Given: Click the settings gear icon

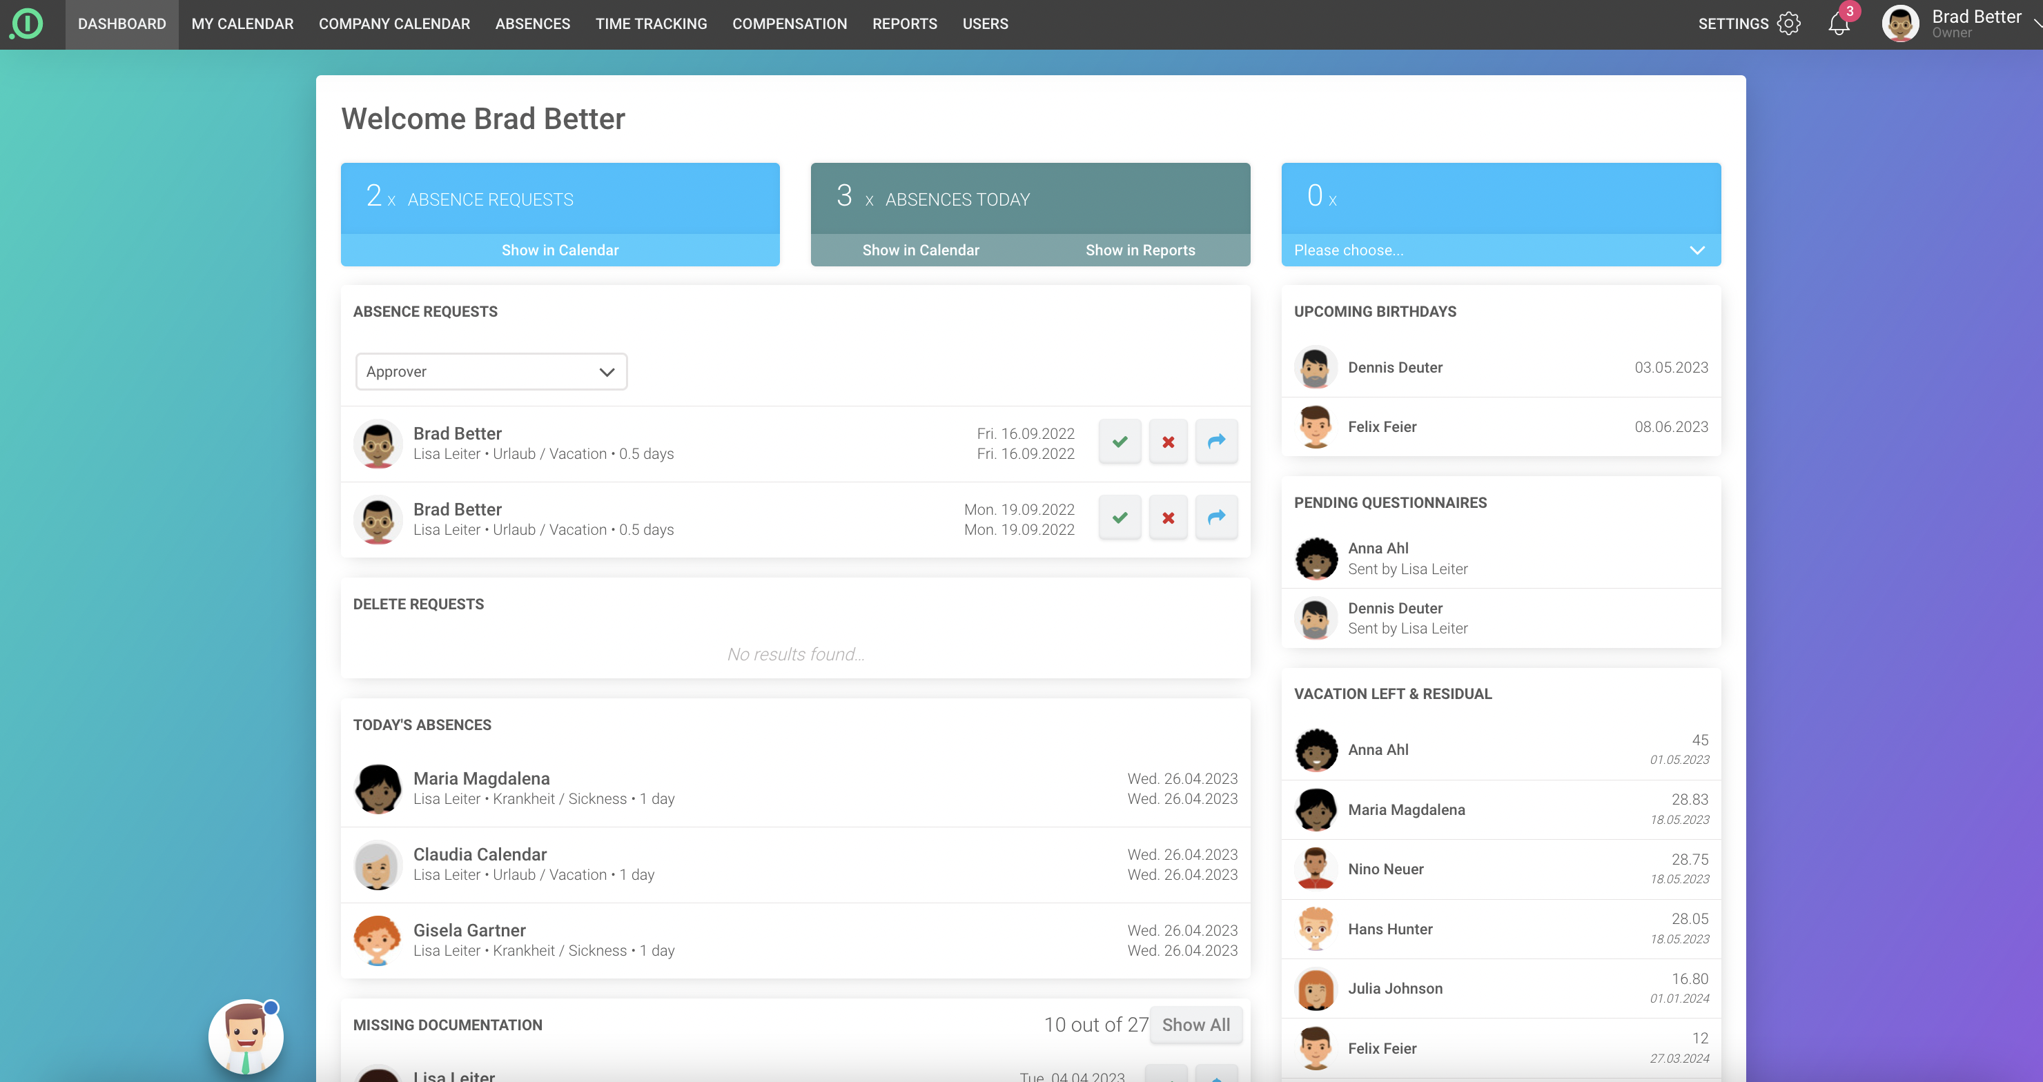Looking at the screenshot, I should (1788, 23).
